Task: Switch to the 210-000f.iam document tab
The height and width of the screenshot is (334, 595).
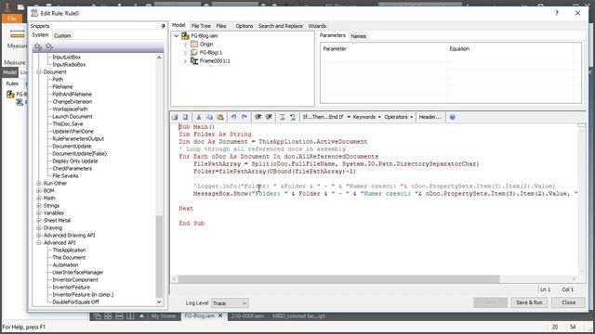Action: pyautogui.click(x=247, y=315)
